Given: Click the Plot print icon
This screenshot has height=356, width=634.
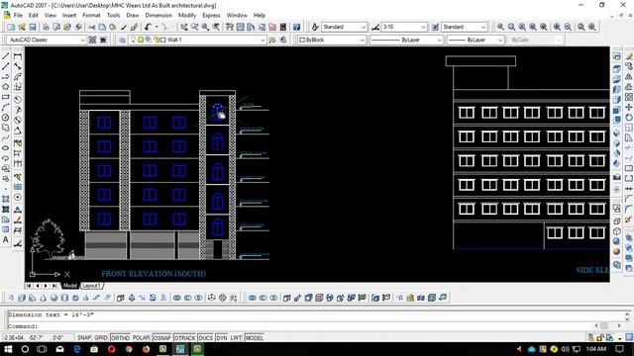Looking at the screenshot, I should [x=46, y=27].
